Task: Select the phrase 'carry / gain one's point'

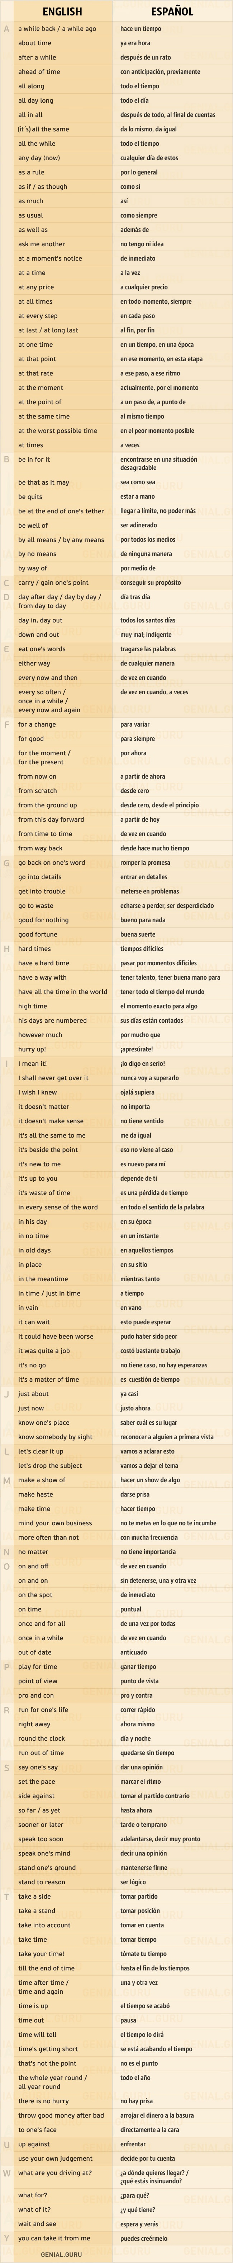Action: pos(53,582)
